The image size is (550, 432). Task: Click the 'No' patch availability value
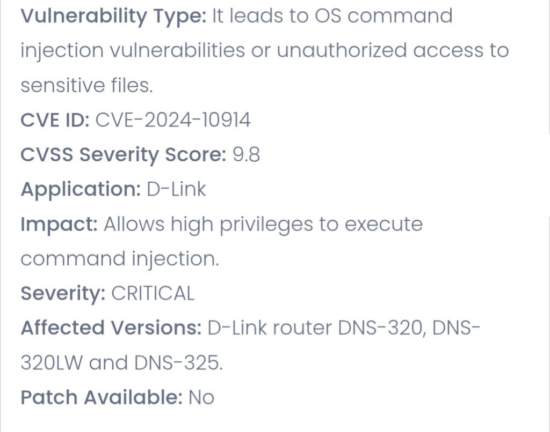(x=201, y=397)
